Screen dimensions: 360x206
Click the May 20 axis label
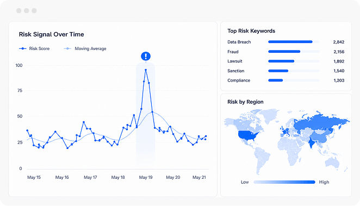pyautogui.click(x=173, y=177)
